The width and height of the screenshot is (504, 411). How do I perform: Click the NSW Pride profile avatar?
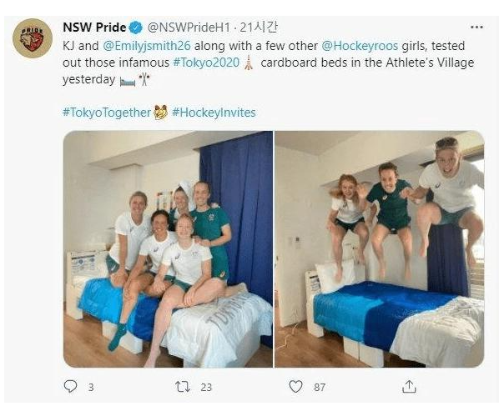coord(33,38)
